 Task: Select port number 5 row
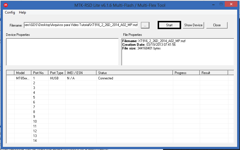[x=120, y=97]
